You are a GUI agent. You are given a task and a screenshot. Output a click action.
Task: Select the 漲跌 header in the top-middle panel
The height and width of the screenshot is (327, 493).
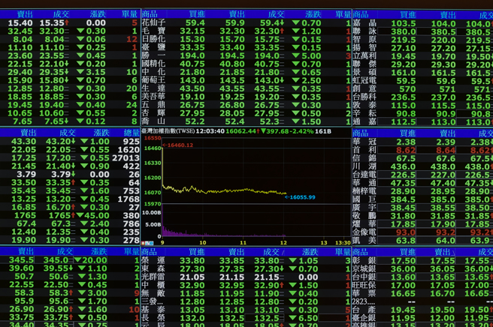(313, 14)
